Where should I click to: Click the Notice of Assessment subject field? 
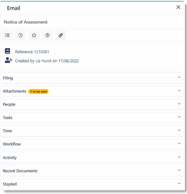click(92, 22)
